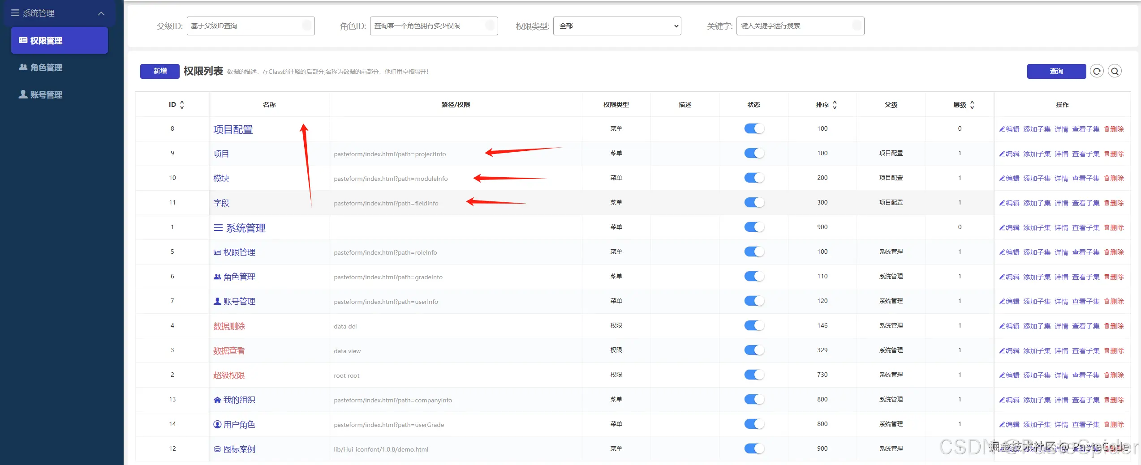
Task: Click the round magnifier search icon
Action: click(x=1115, y=71)
